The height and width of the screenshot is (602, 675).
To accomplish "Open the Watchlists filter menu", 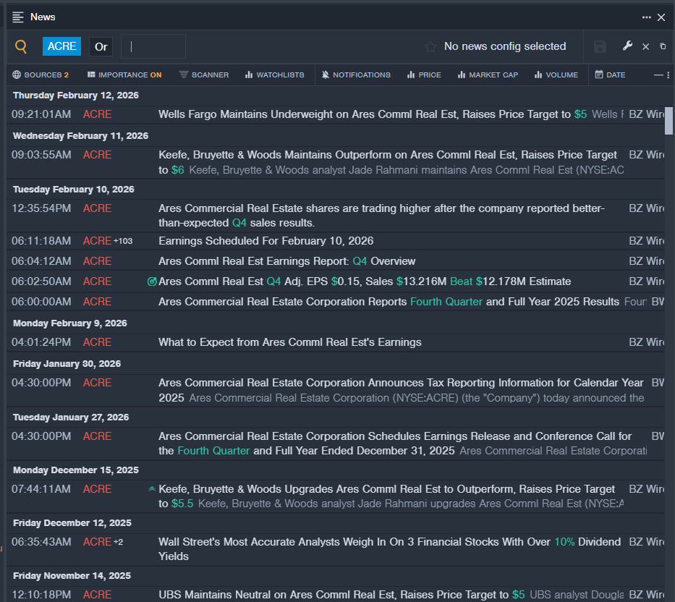I will click(x=274, y=75).
